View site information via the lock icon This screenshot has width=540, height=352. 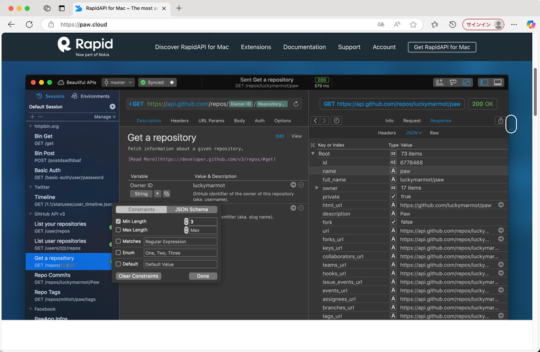click(x=51, y=24)
